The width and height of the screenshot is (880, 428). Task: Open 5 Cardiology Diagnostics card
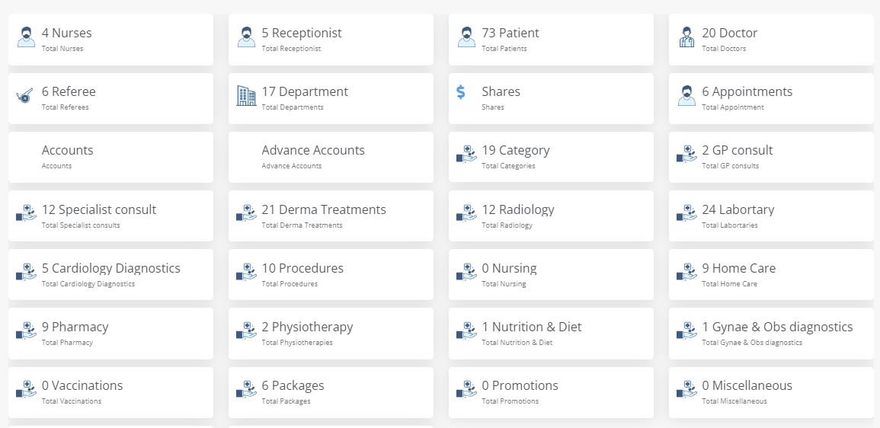(110, 274)
